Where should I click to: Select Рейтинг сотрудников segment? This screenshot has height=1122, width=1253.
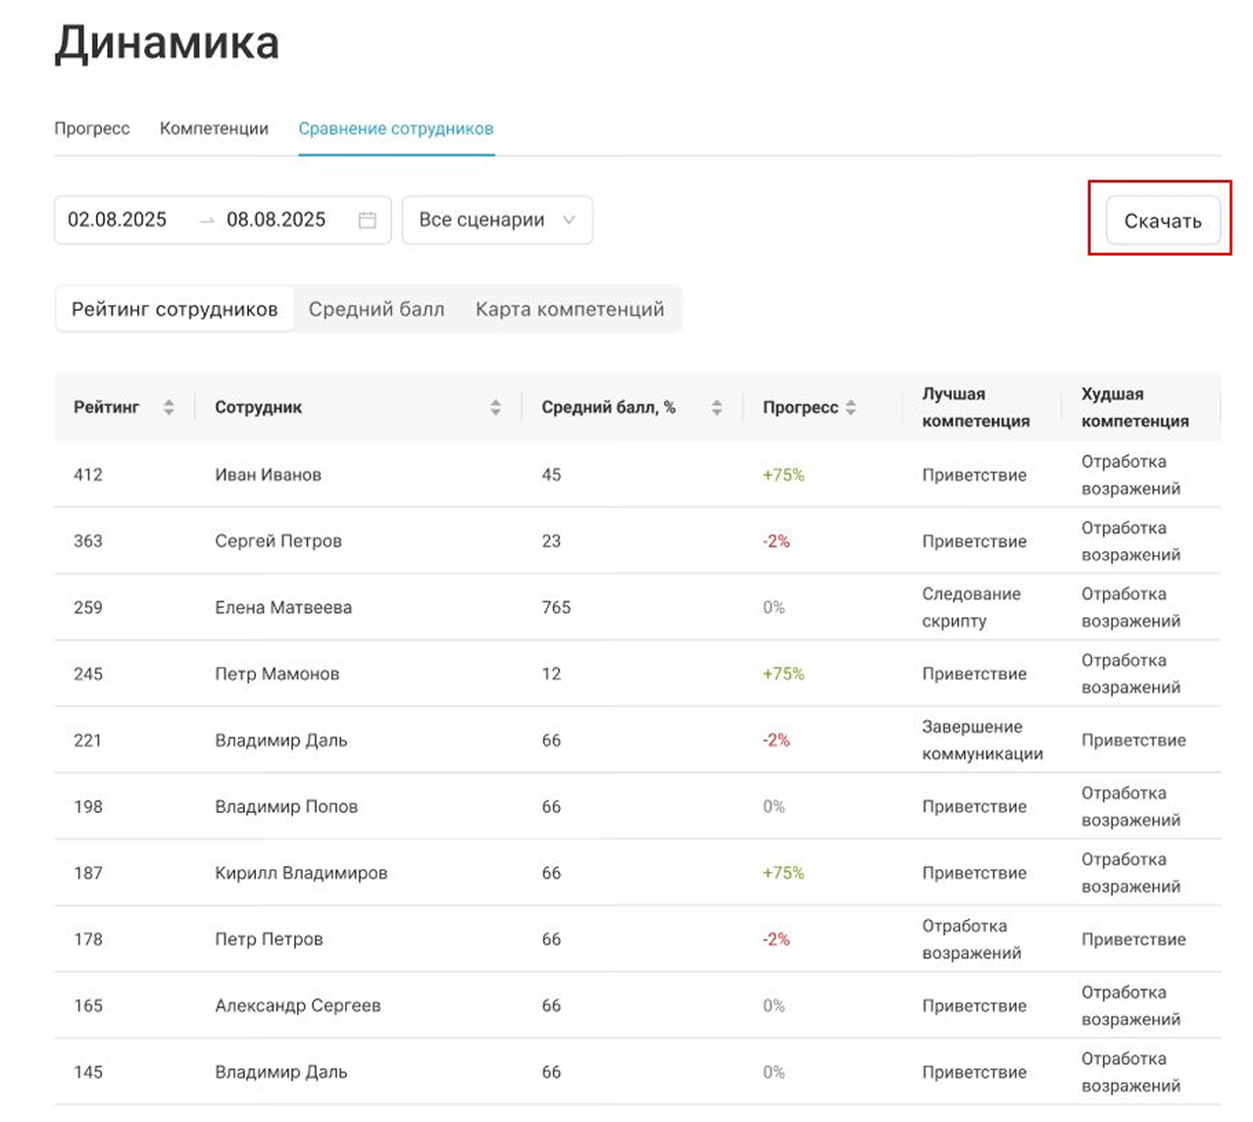pos(175,309)
